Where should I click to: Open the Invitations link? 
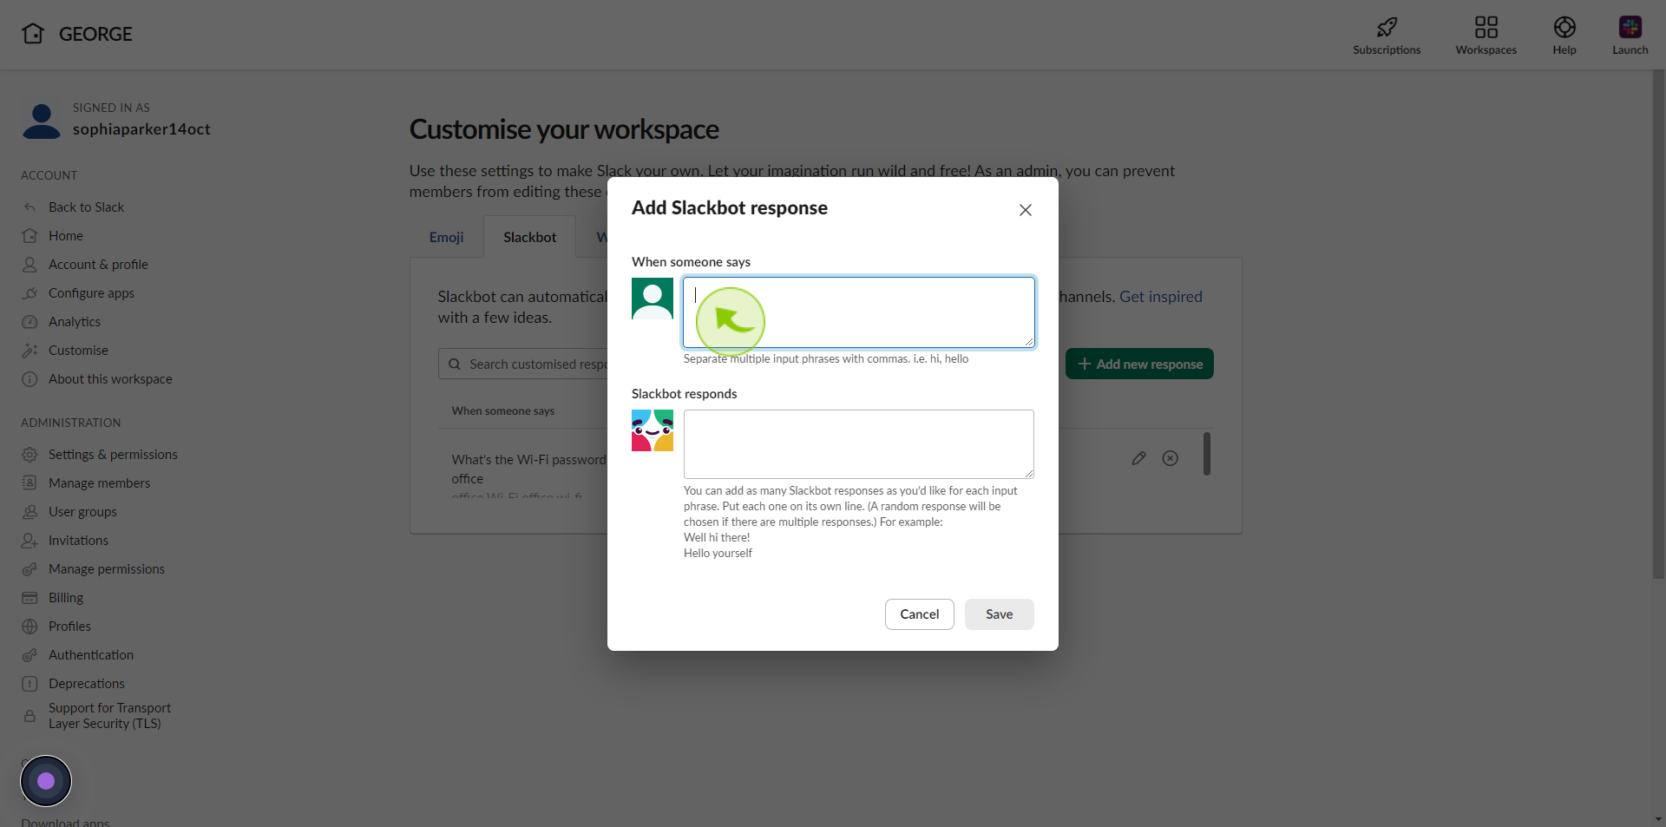78,541
